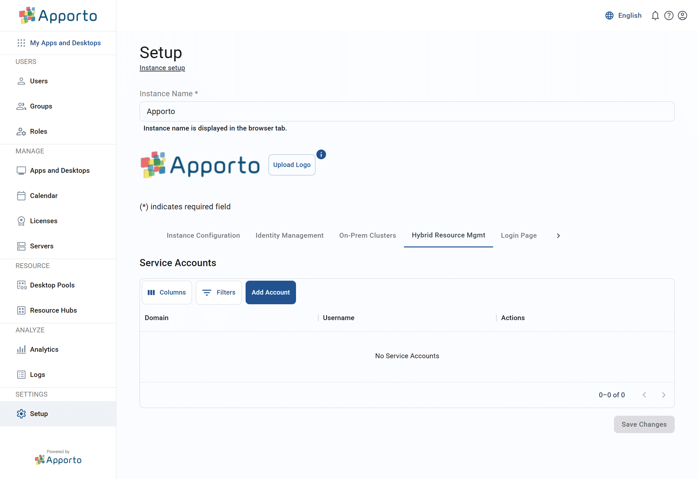Open the Calendar section
Image resolution: width=698 pixels, height=479 pixels.
(x=21, y=195)
